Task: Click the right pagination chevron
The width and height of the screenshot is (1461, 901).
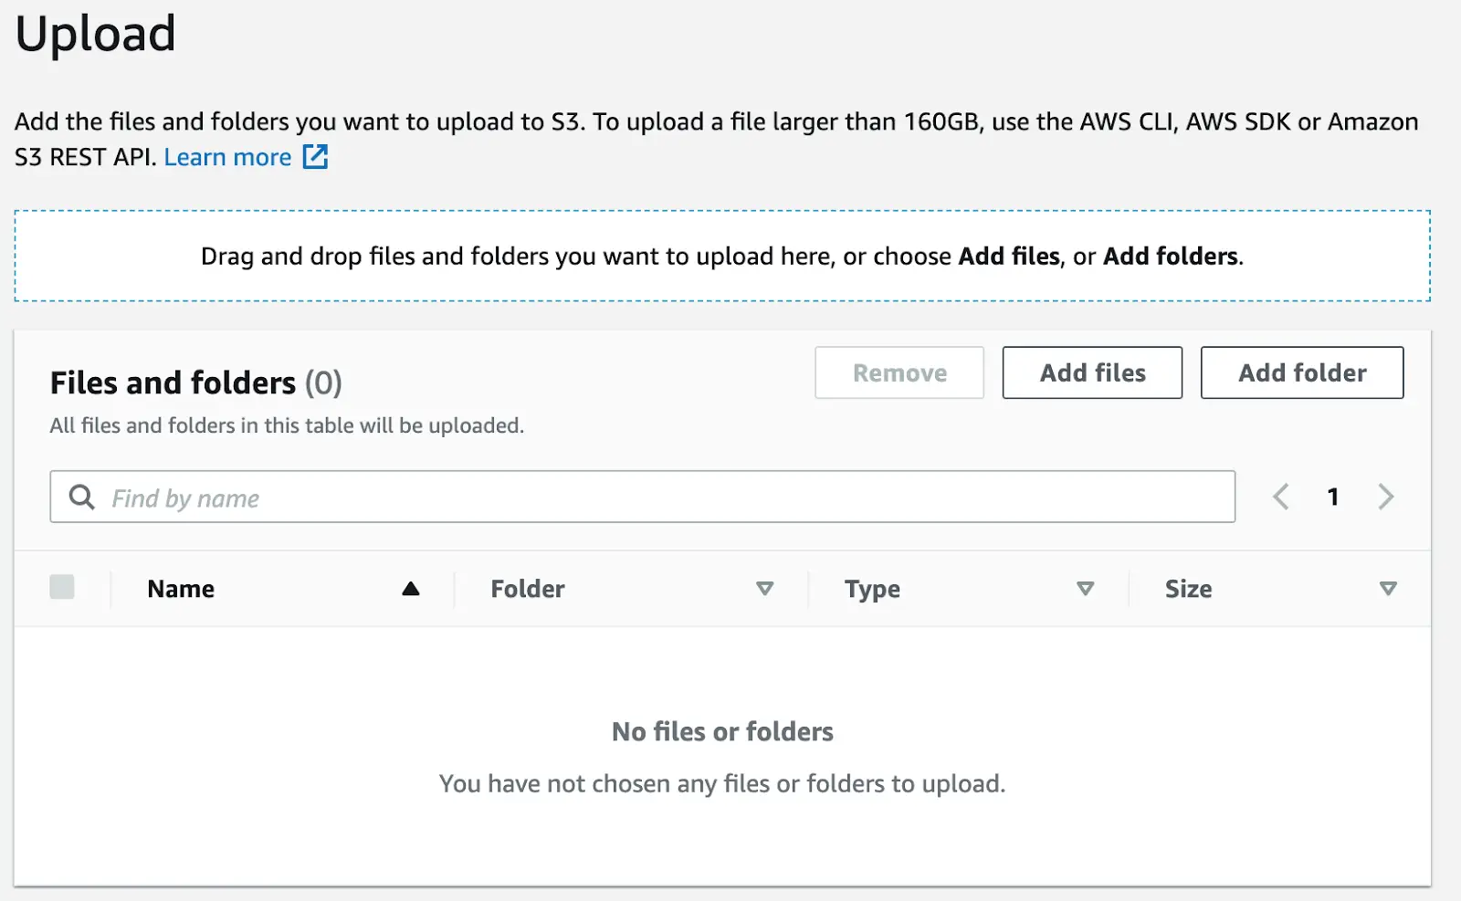Action: click(1386, 497)
